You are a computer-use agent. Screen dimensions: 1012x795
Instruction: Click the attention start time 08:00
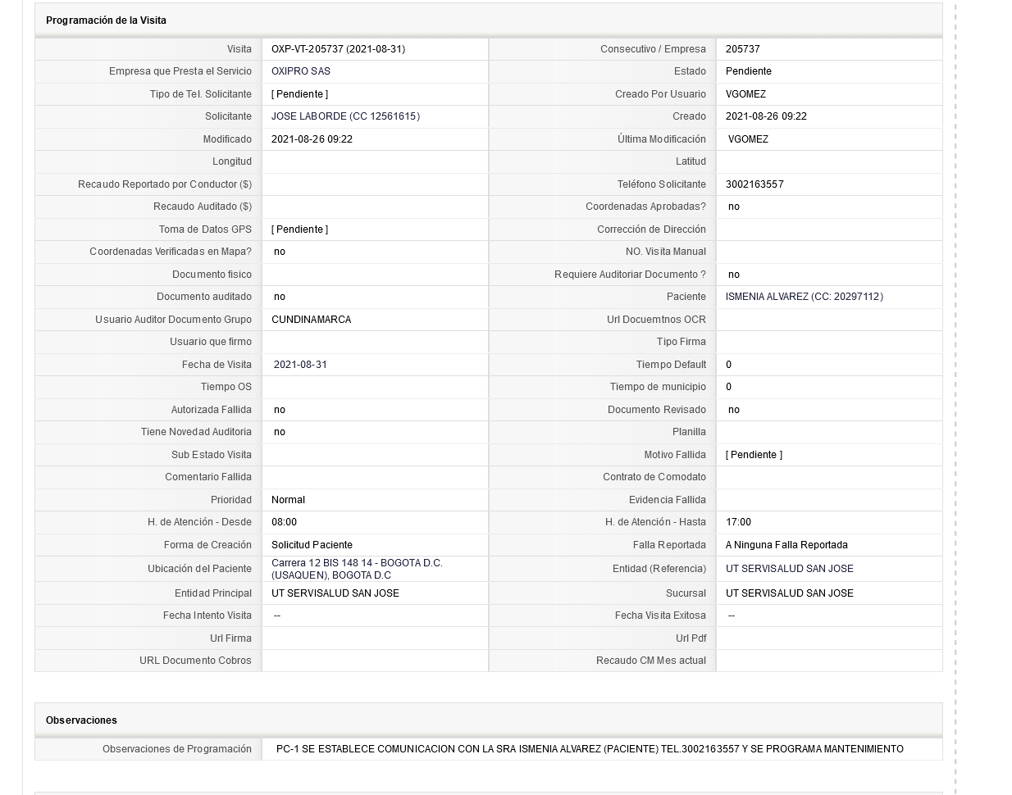[284, 522]
